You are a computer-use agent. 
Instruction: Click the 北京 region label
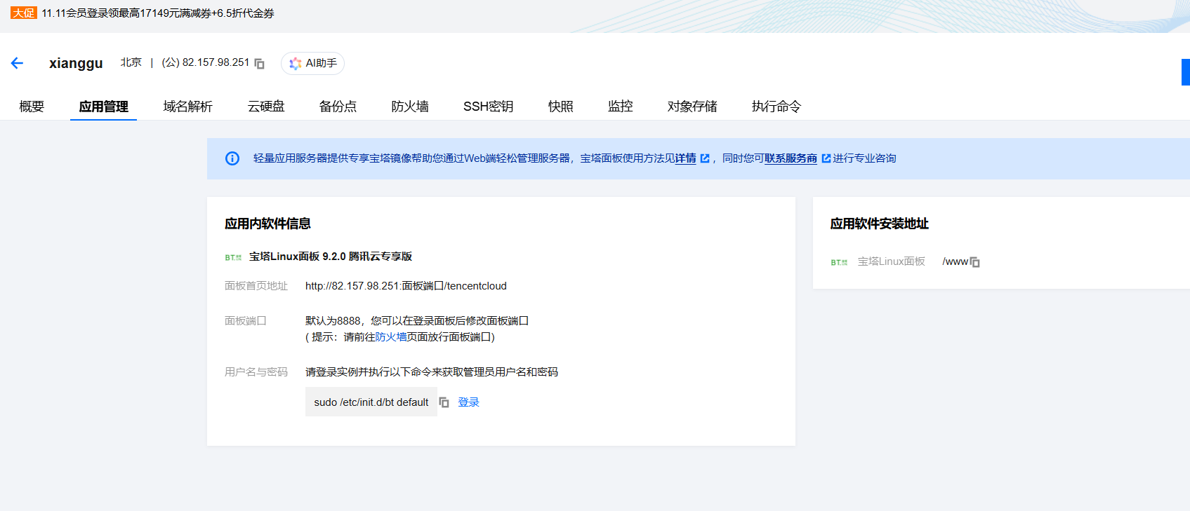click(x=131, y=62)
